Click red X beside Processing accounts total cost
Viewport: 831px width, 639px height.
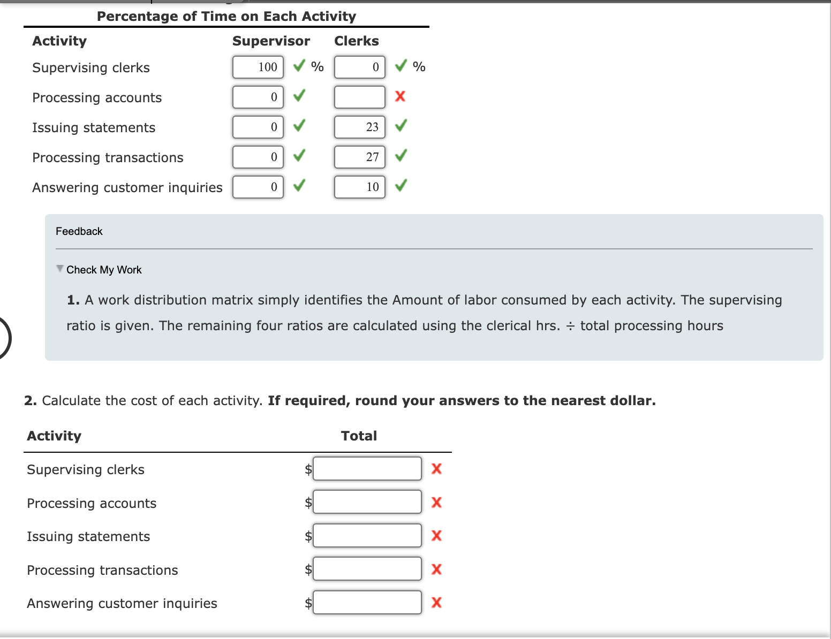pos(436,502)
